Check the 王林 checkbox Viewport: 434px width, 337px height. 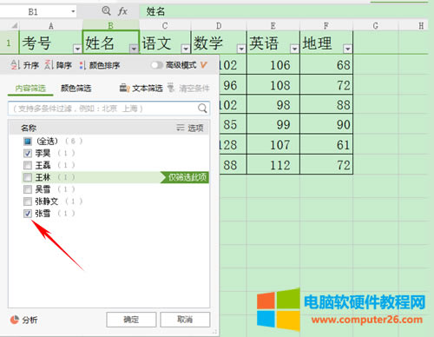28,177
